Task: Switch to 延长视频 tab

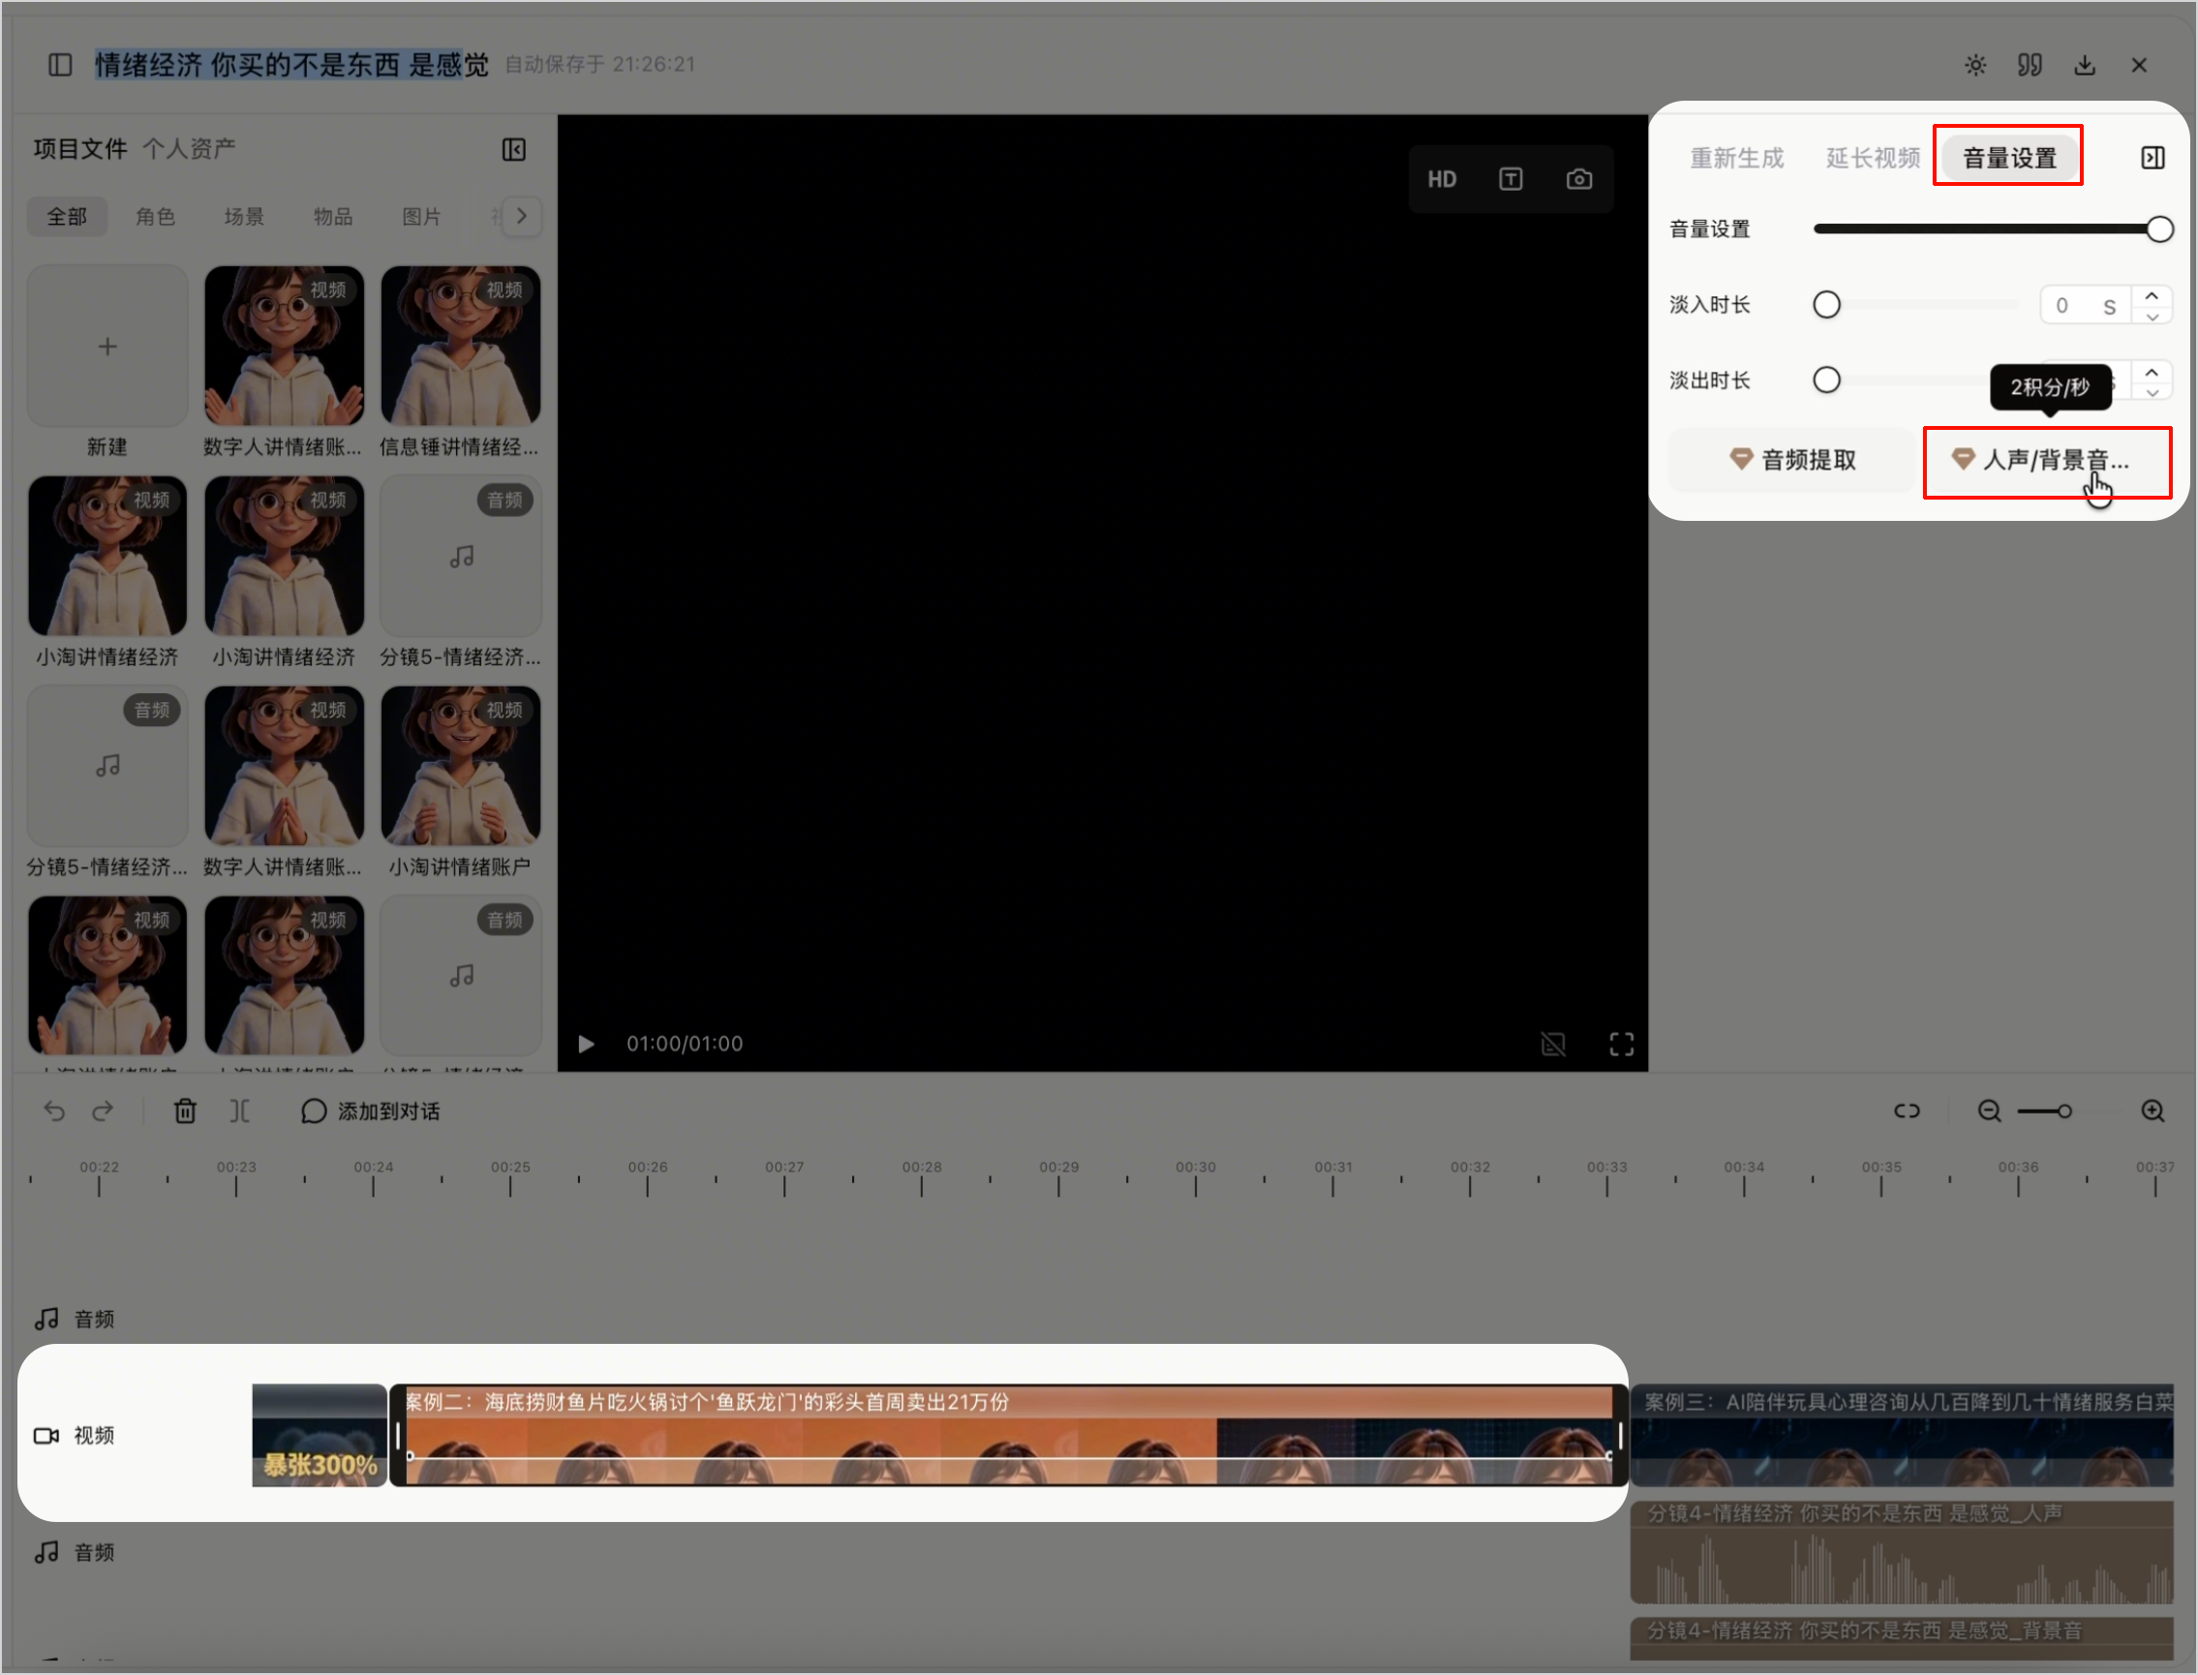Action: [x=1872, y=158]
